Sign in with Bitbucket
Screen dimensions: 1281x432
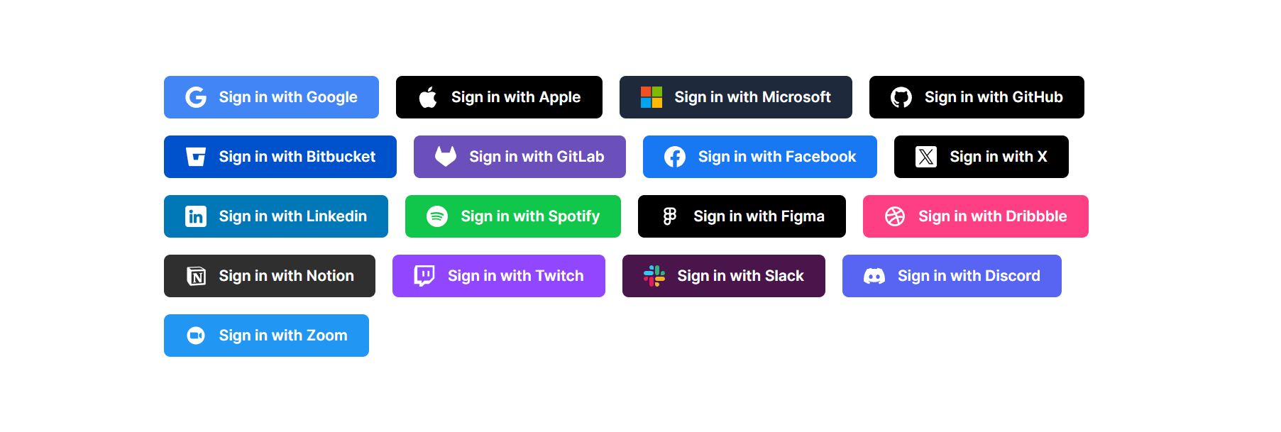coord(280,157)
